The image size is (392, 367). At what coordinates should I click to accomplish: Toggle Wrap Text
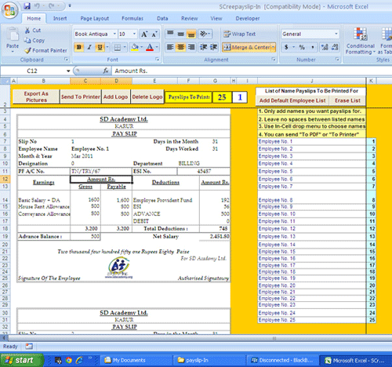(239, 34)
